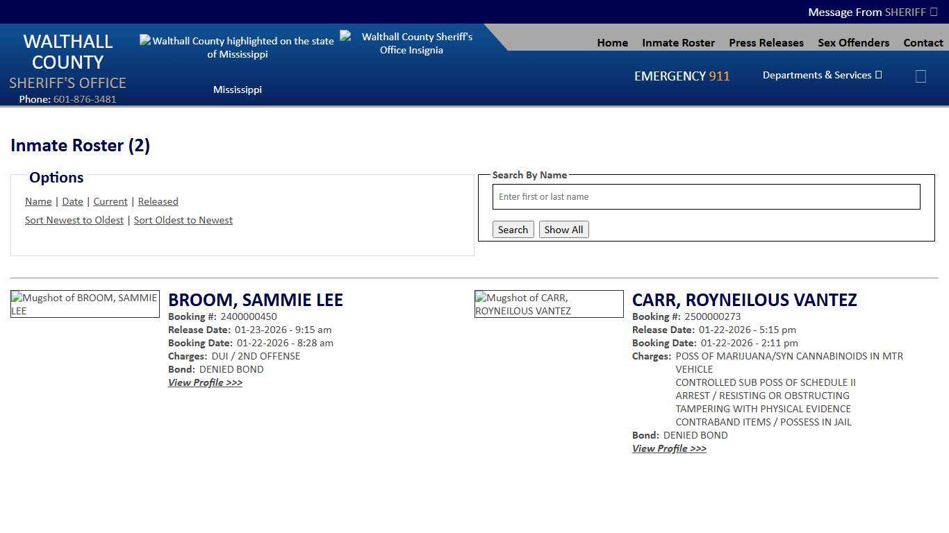The image size is (949, 533).
Task: Click the Search button
Action: click(513, 229)
